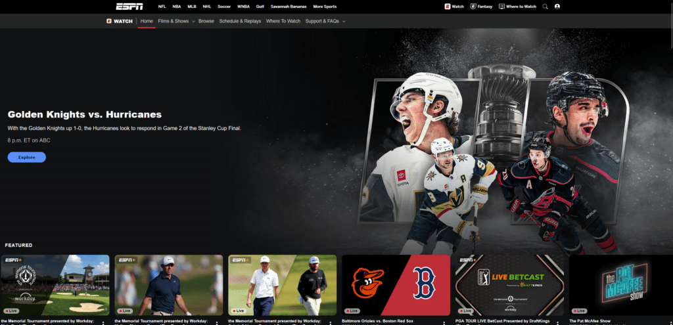Screen dimensions: 673x325
Task: Click the FEATURED section heading
Action: pos(18,246)
